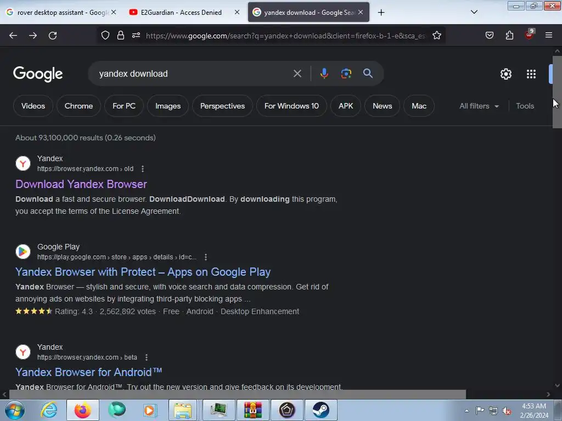Save page to Pocket
562x421 pixels.
490,36
